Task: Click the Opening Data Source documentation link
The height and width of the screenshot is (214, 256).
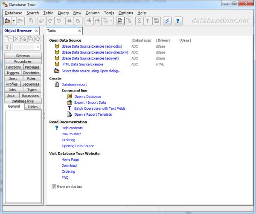Action: tap(78, 146)
